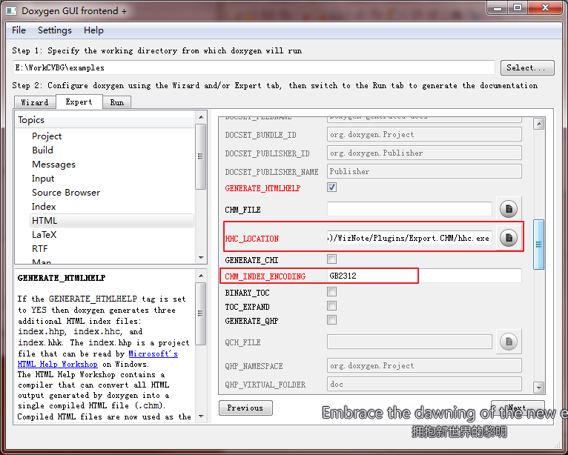Select the Input topic
The image size is (568, 455).
pyautogui.click(x=43, y=179)
